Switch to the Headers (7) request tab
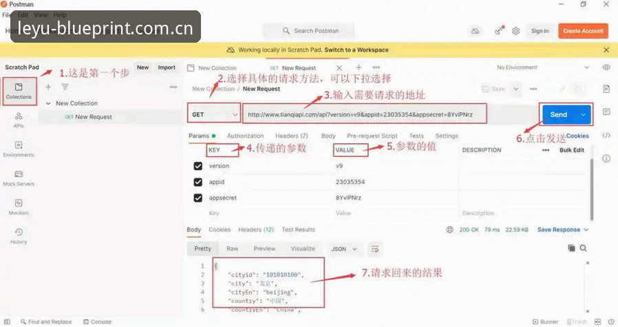 click(291, 136)
